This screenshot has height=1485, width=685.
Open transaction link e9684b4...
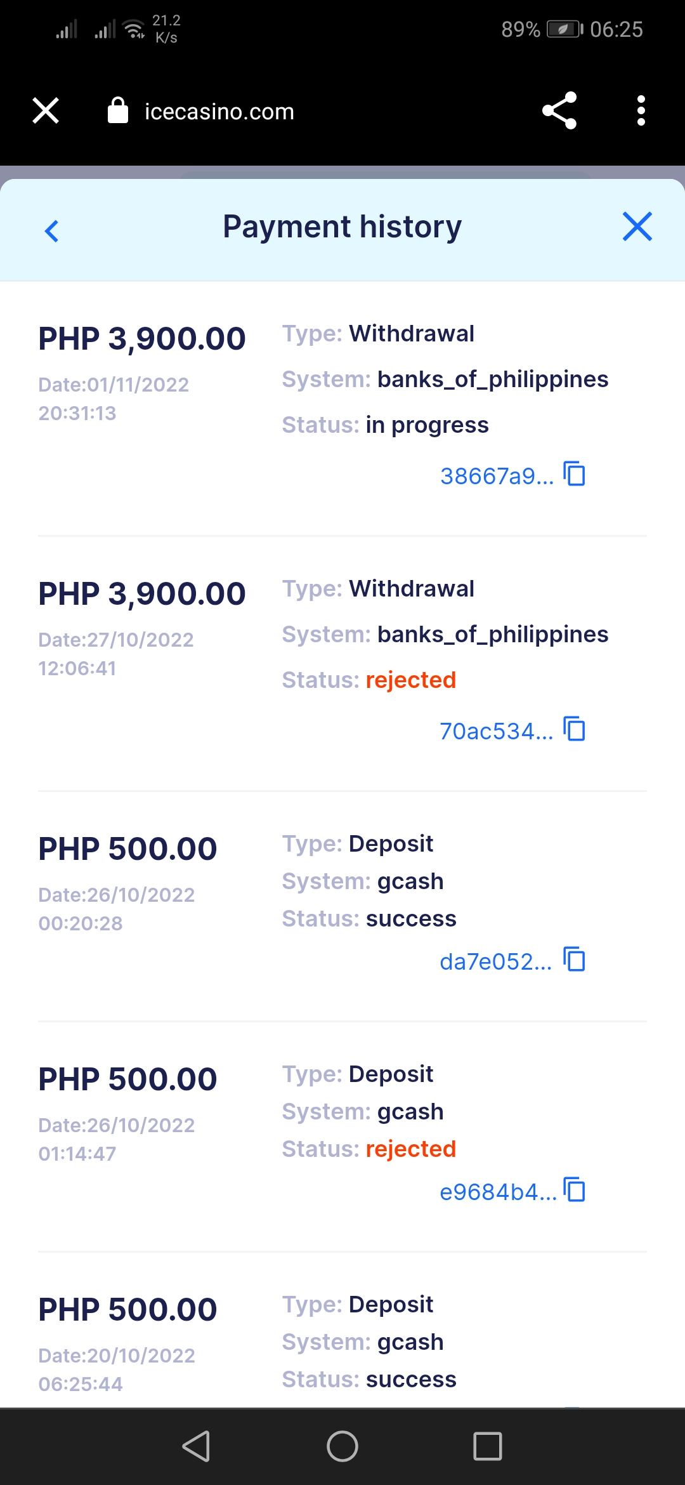click(497, 1192)
